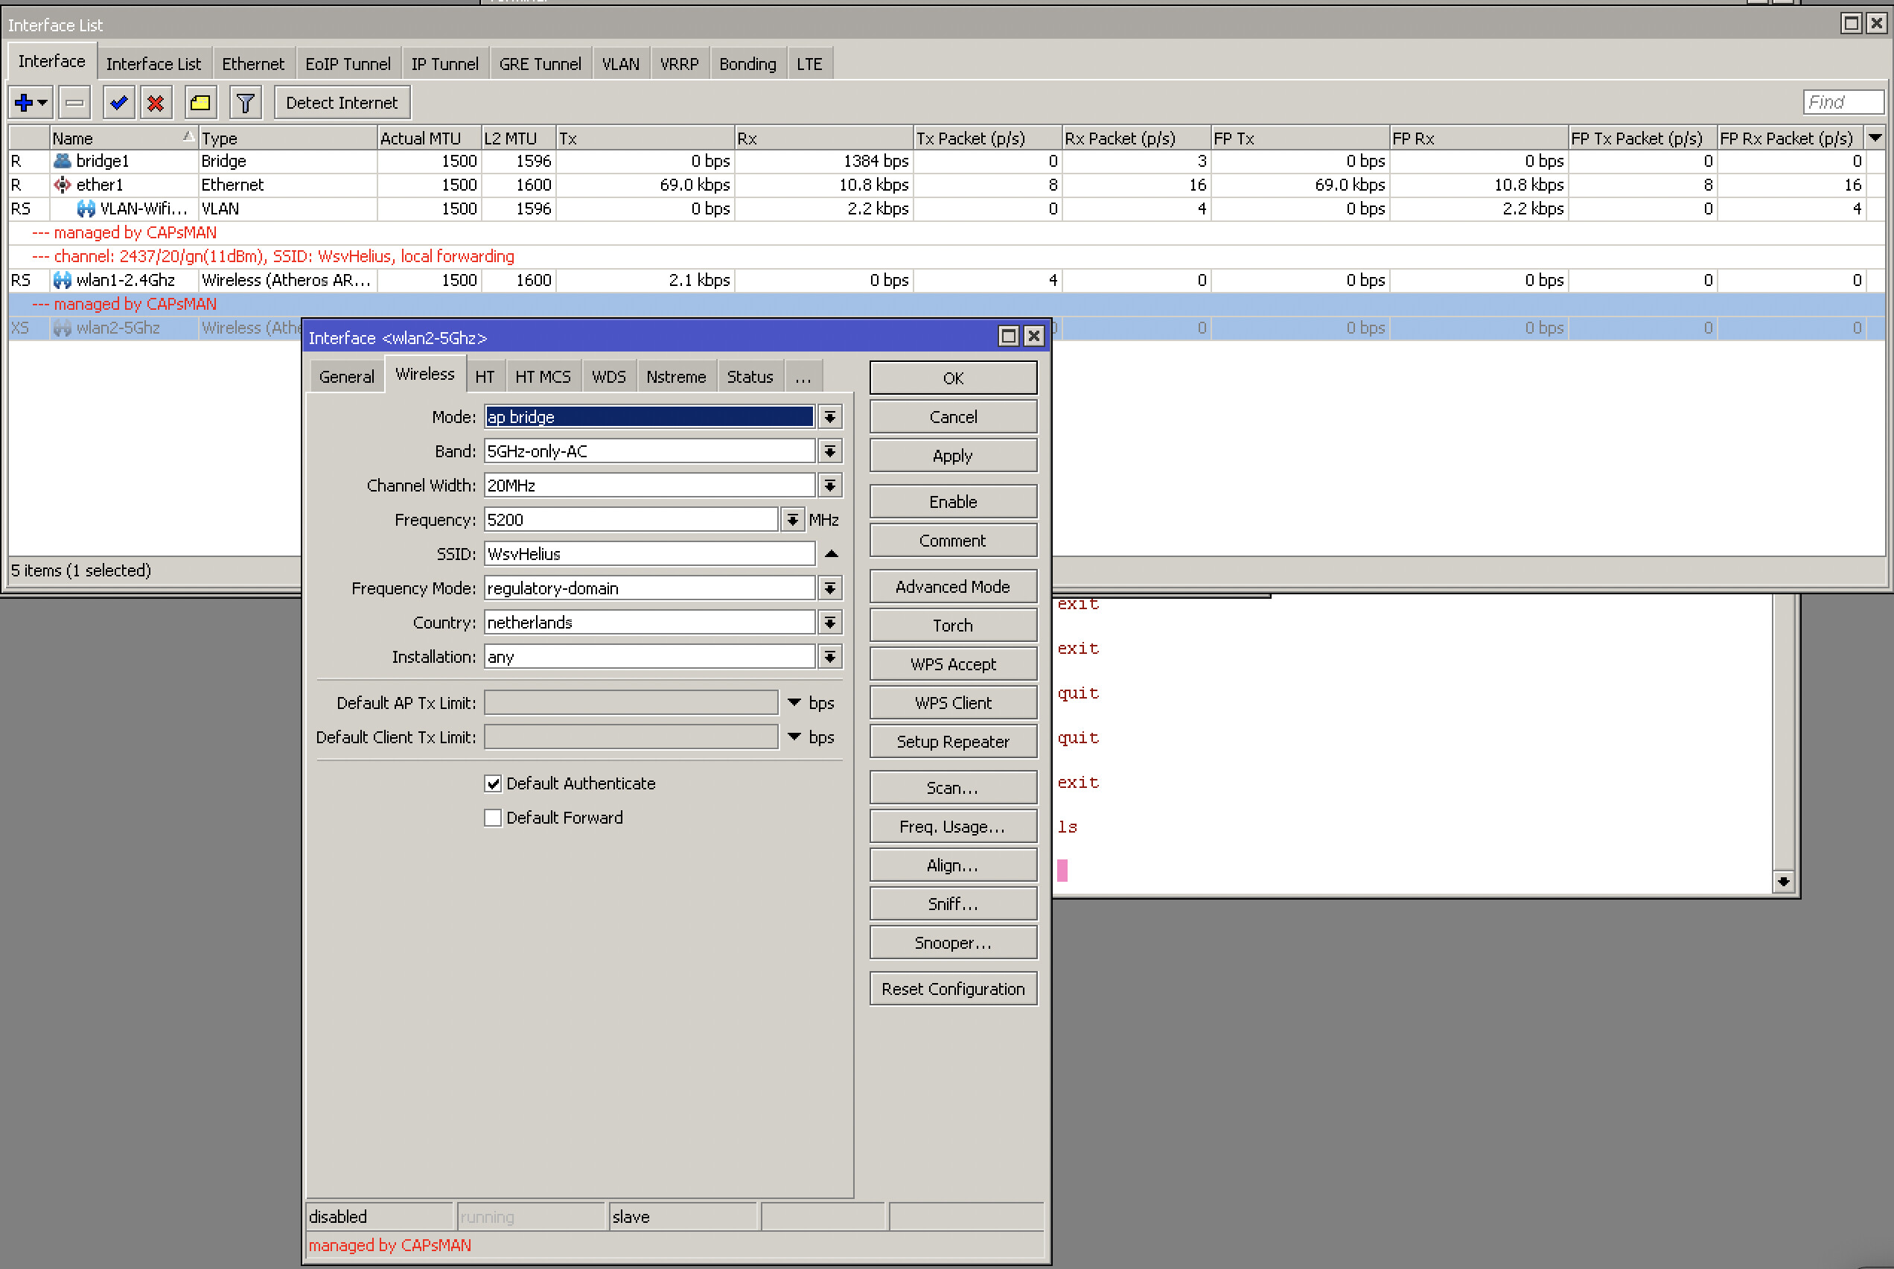Enable the selected interface with the checkmark icon
Screen dimensions: 1894x1269
[118, 102]
